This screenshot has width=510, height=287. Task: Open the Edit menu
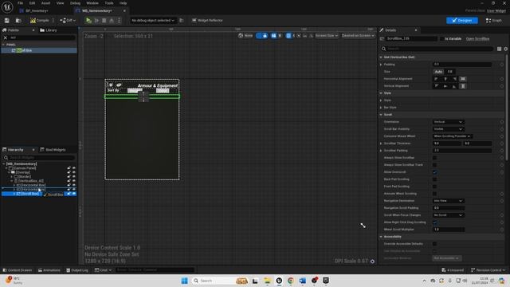pos(32,3)
